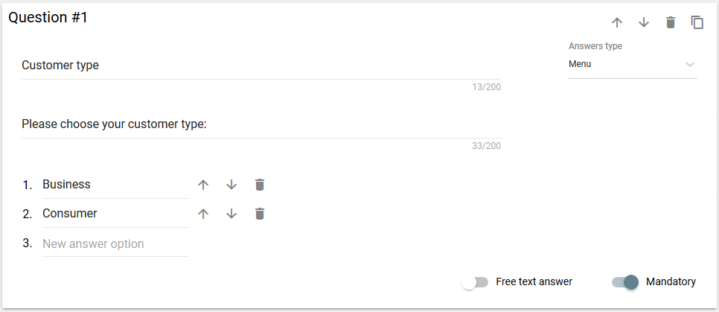Enable the Free text answer toggle
The image size is (719, 312).
[x=475, y=283]
